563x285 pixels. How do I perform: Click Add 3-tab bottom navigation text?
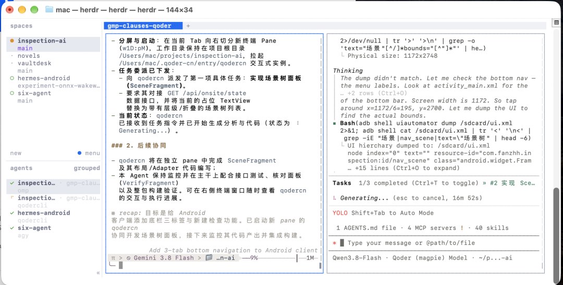point(234,250)
